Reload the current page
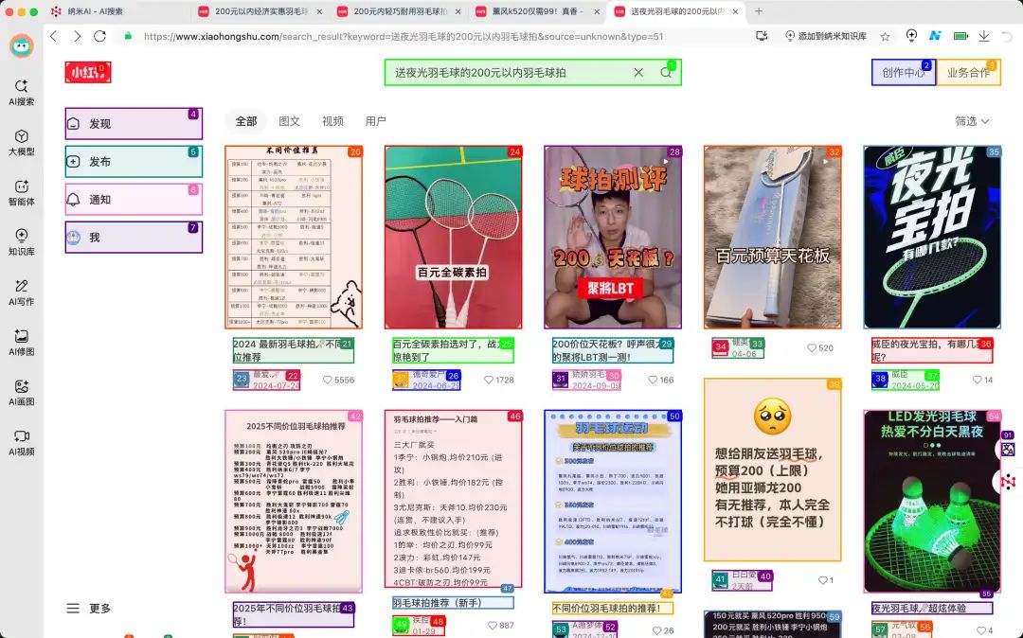Screen dimensions: 1023x638 point(99,37)
